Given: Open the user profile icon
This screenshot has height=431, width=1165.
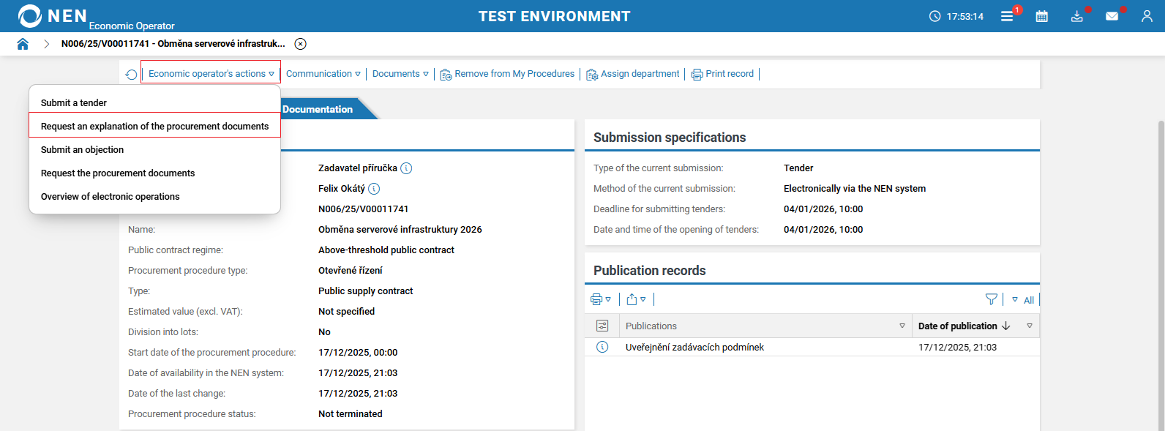Looking at the screenshot, I should 1147,16.
